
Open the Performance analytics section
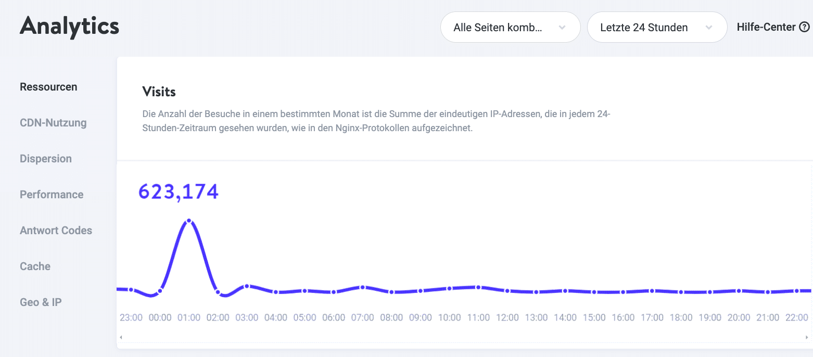click(x=52, y=194)
